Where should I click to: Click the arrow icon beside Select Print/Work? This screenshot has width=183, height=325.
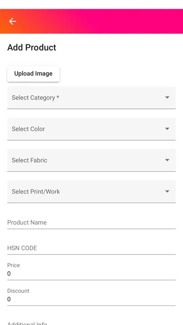tap(167, 191)
